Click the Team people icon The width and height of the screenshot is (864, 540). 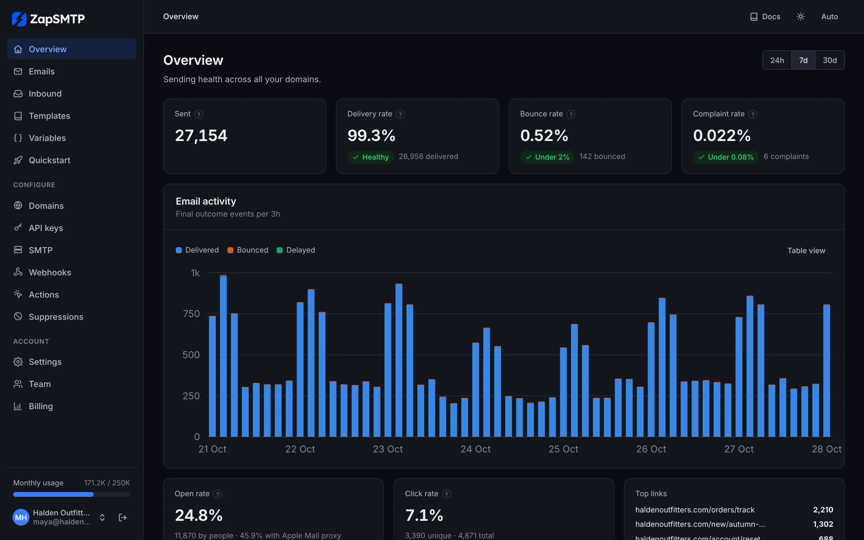point(18,384)
